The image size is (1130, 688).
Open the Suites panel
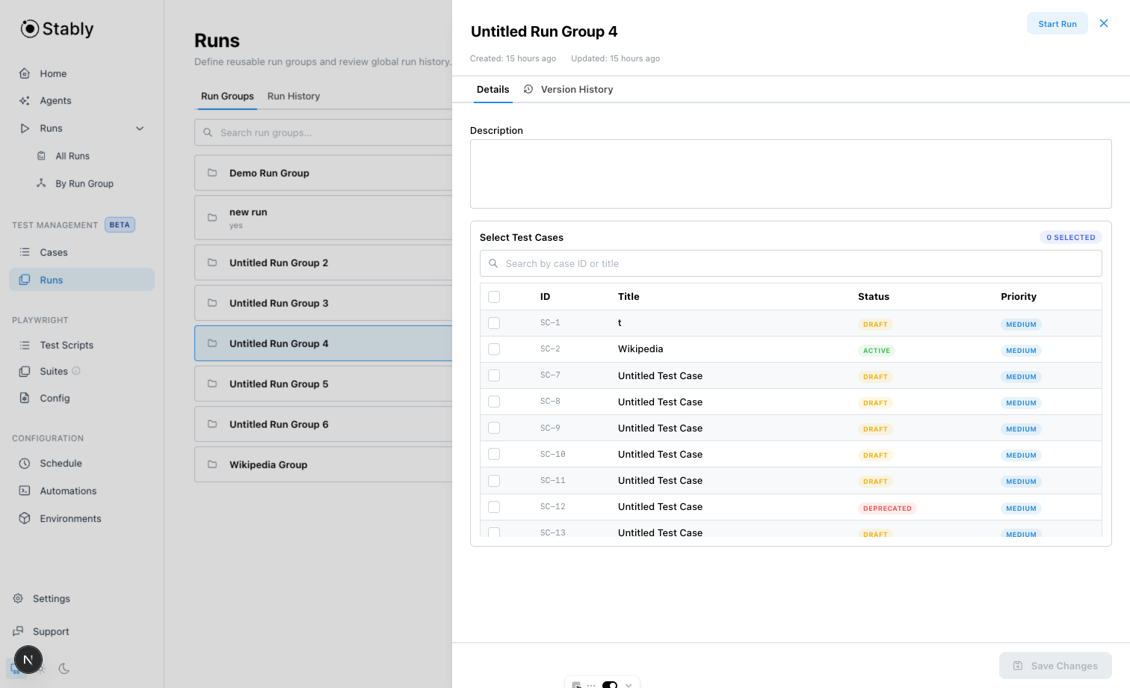pyautogui.click(x=52, y=371)
